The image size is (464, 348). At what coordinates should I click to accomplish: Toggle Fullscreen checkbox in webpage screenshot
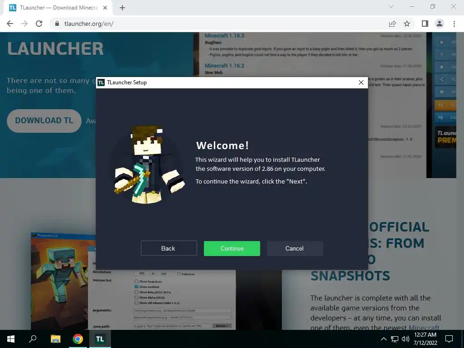coord(179,274)
